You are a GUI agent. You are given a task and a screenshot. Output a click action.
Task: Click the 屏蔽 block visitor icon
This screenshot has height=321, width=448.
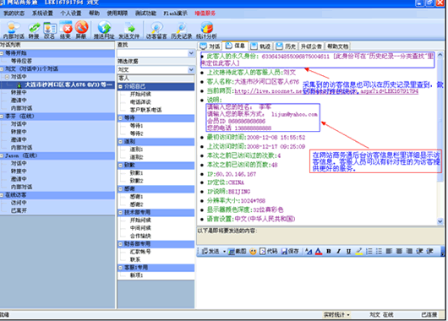(x=81, y=30)
